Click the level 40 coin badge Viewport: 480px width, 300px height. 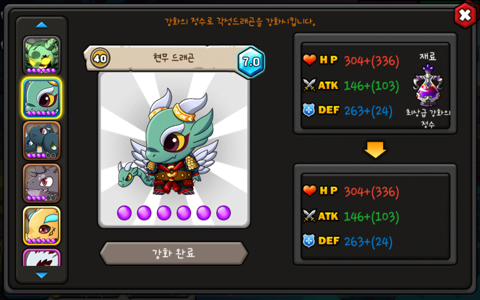100,58
